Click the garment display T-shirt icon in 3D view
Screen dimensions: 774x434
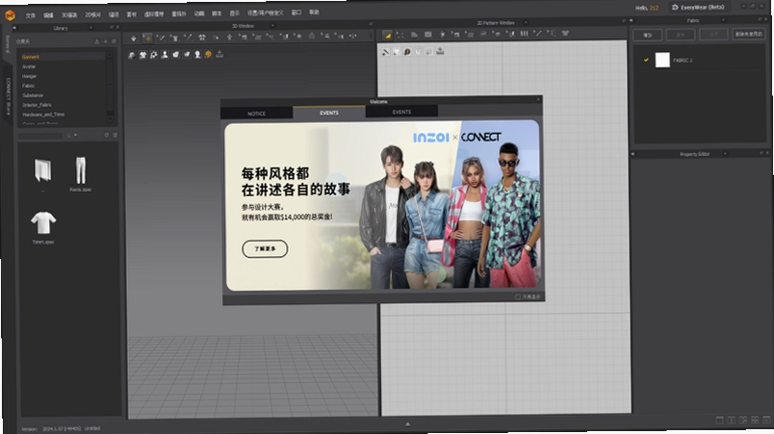142,55
